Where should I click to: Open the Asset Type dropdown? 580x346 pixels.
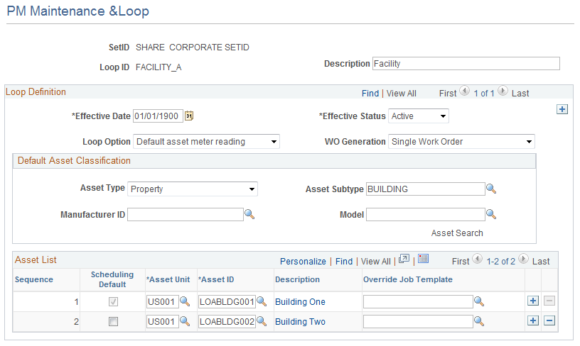(x=193, y=189)
